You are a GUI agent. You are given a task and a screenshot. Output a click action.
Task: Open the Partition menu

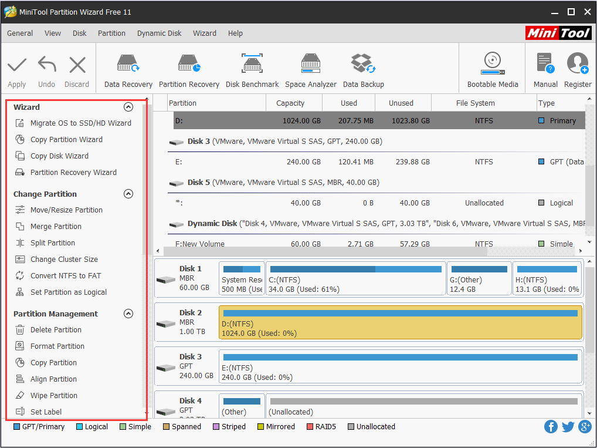tap(111, 33)
